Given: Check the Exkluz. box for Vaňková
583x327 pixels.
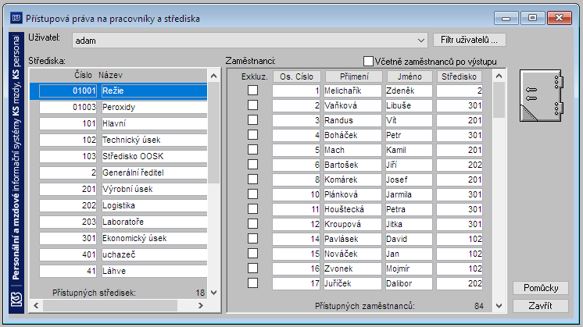Looking at the screenshot, I should pos(253,105).
